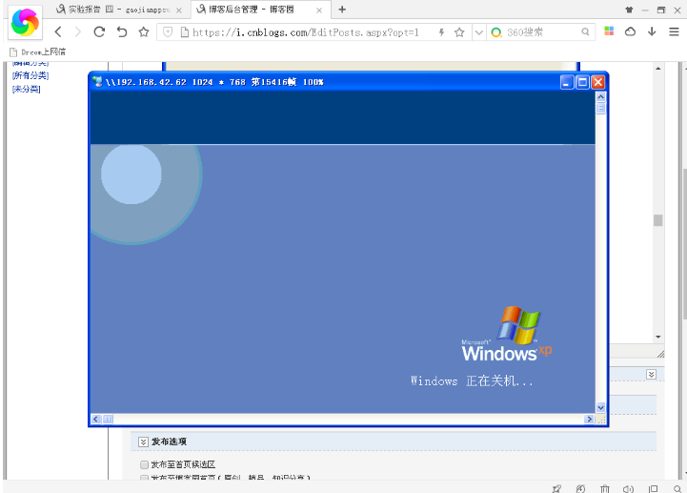Click the remote viewer title bar icon
The image size is (687, 493).
97,82
